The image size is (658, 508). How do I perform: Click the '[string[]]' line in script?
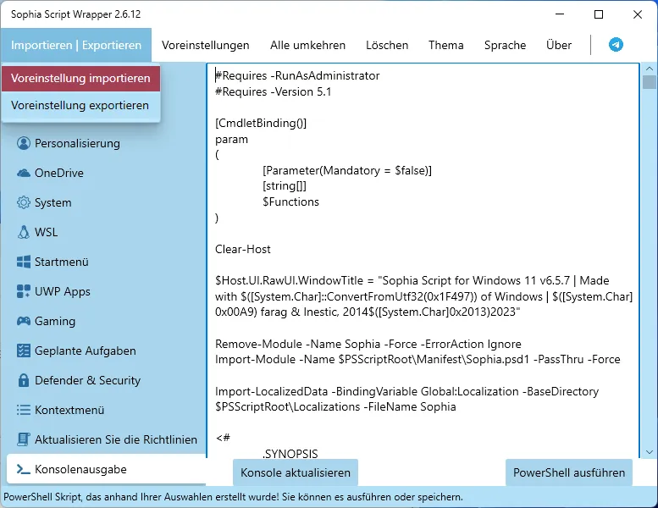(x=285, y=185)
